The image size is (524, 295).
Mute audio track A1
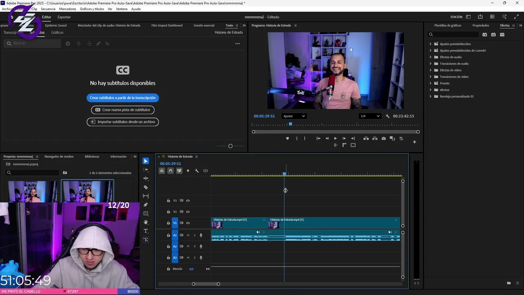[188, 235]
